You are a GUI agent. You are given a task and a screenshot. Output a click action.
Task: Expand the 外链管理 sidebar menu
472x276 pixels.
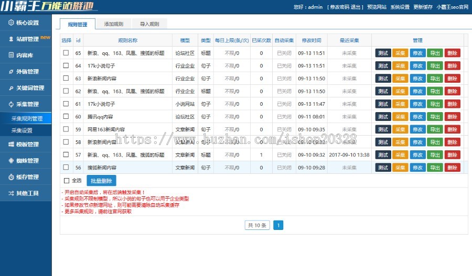coord(26,72)
